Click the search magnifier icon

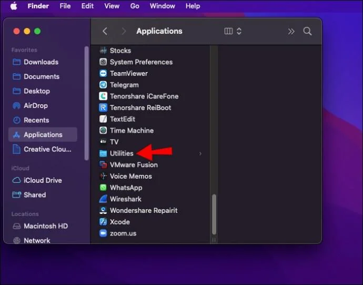click(307, 31)
